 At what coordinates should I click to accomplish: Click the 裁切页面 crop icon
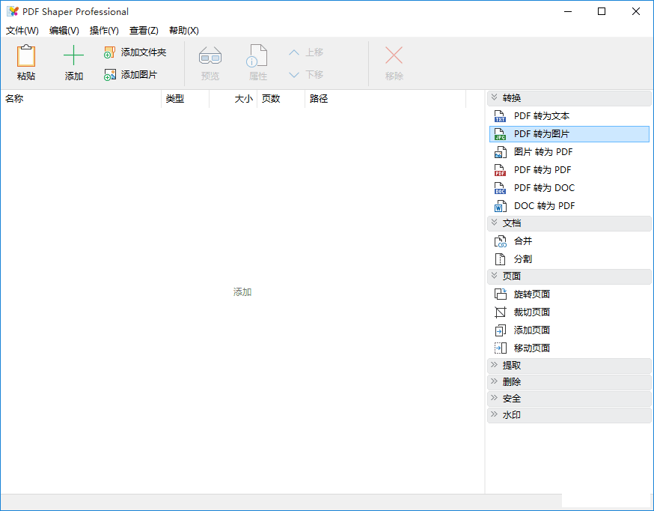point(500,312)
